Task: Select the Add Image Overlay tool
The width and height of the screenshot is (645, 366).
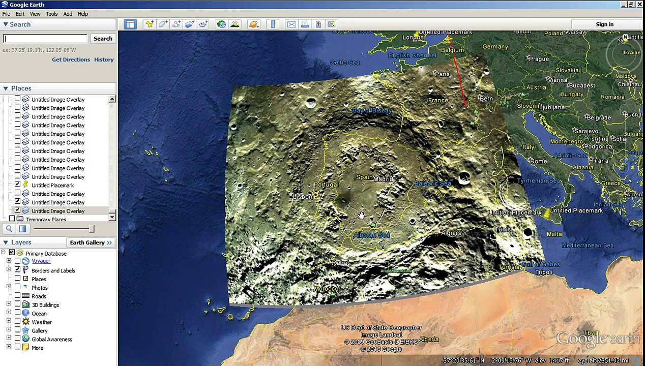Action: (189, 24)
